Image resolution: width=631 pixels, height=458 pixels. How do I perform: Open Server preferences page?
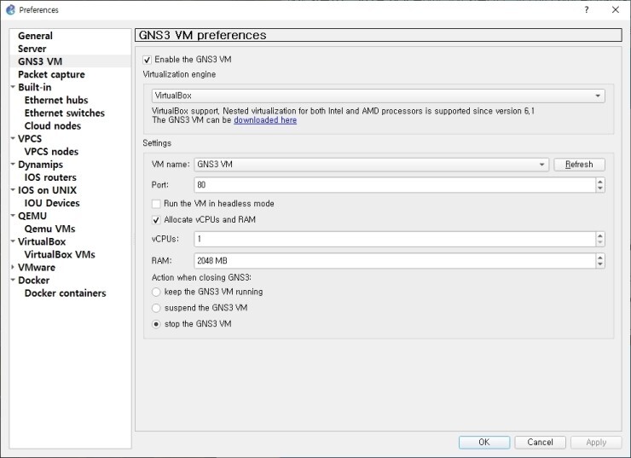pyautogui.click(x=32, y=49)
